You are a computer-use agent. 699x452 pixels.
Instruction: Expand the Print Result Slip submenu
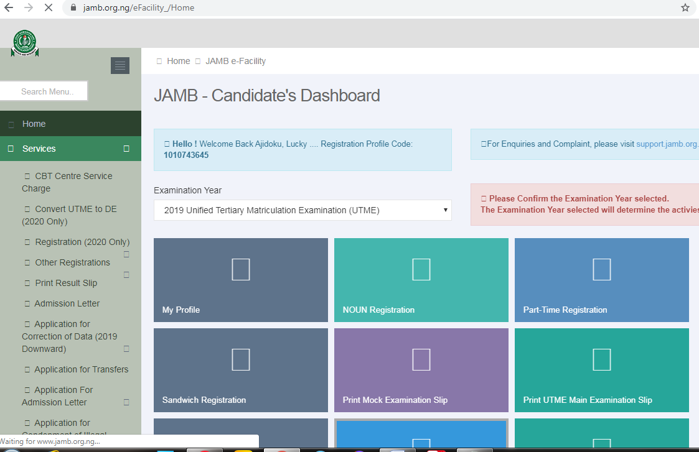click(126, 274)
